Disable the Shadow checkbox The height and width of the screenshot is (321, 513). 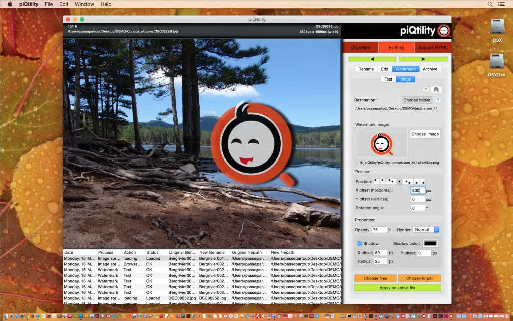click(x=359, y=243)
